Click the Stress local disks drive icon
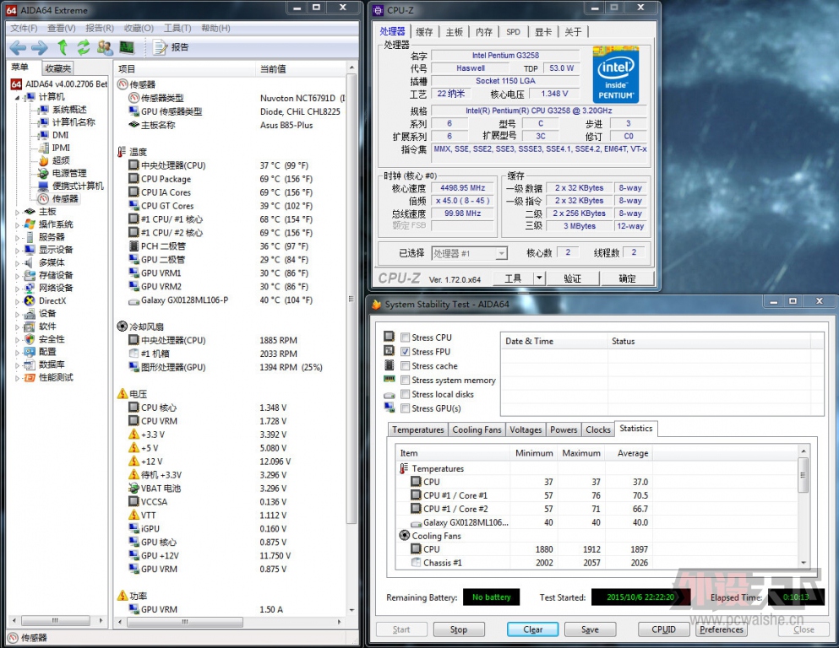This screenshot has height=648, width=839. point(389,396)
